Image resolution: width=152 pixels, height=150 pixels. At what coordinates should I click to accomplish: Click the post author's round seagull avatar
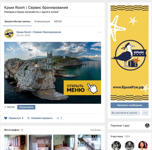click(9, 33)
